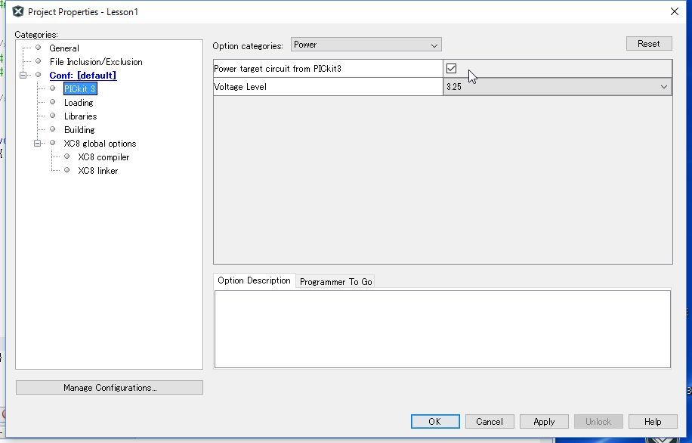The image size is (692, 443).
Task: Select Conf: [default] category
Action: pyautogui.click(x=83, y=76)
